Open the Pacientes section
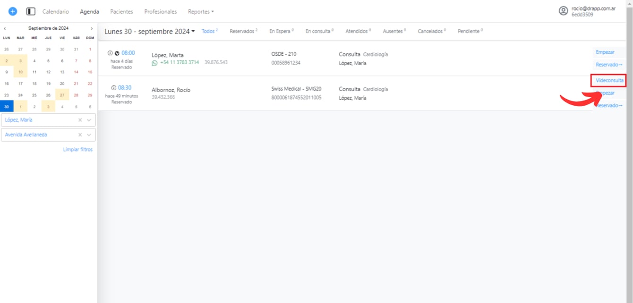Viewport: 633px width, 303px height. click(x=121, y=11)
